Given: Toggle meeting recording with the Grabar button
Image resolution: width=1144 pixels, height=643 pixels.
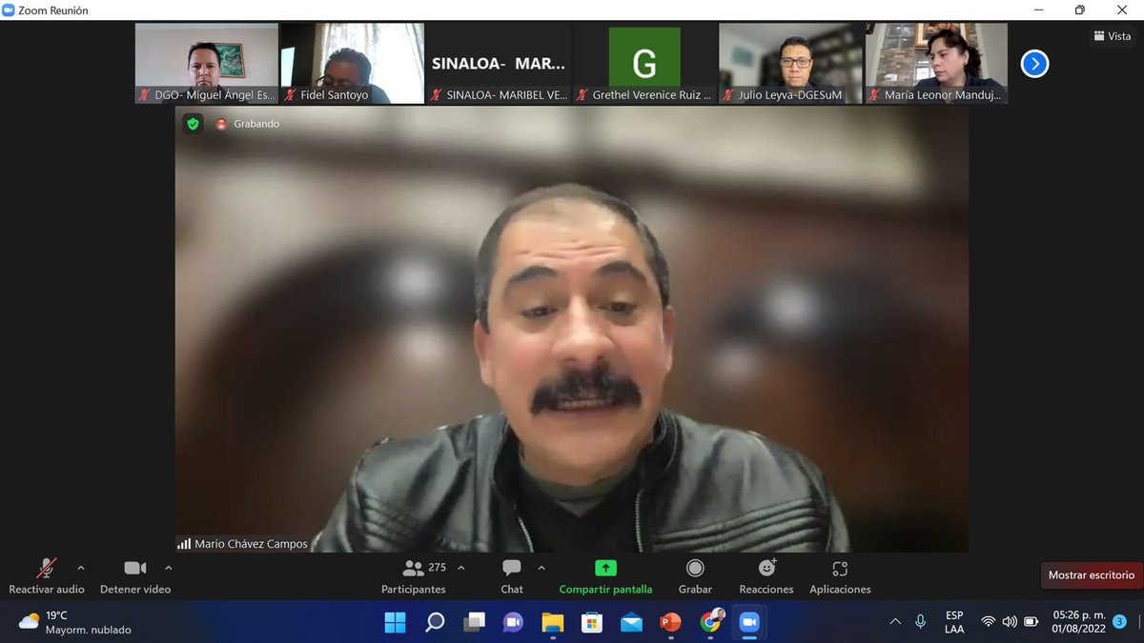Looking at the screenshot, I should (695, 576).
